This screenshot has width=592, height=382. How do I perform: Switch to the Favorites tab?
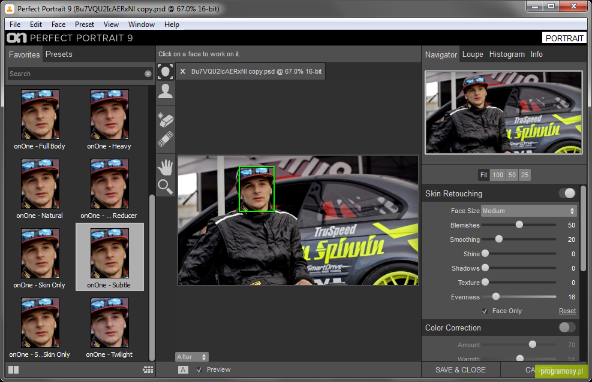click(x=24, y=54)
